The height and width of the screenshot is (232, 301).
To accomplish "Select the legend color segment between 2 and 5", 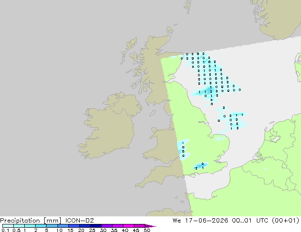I will [x=41, y=226].
